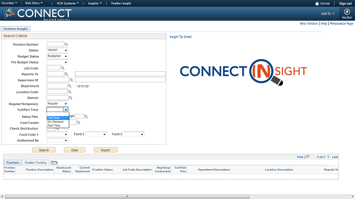
Task: Click the Help link
Action: (324, 23)
